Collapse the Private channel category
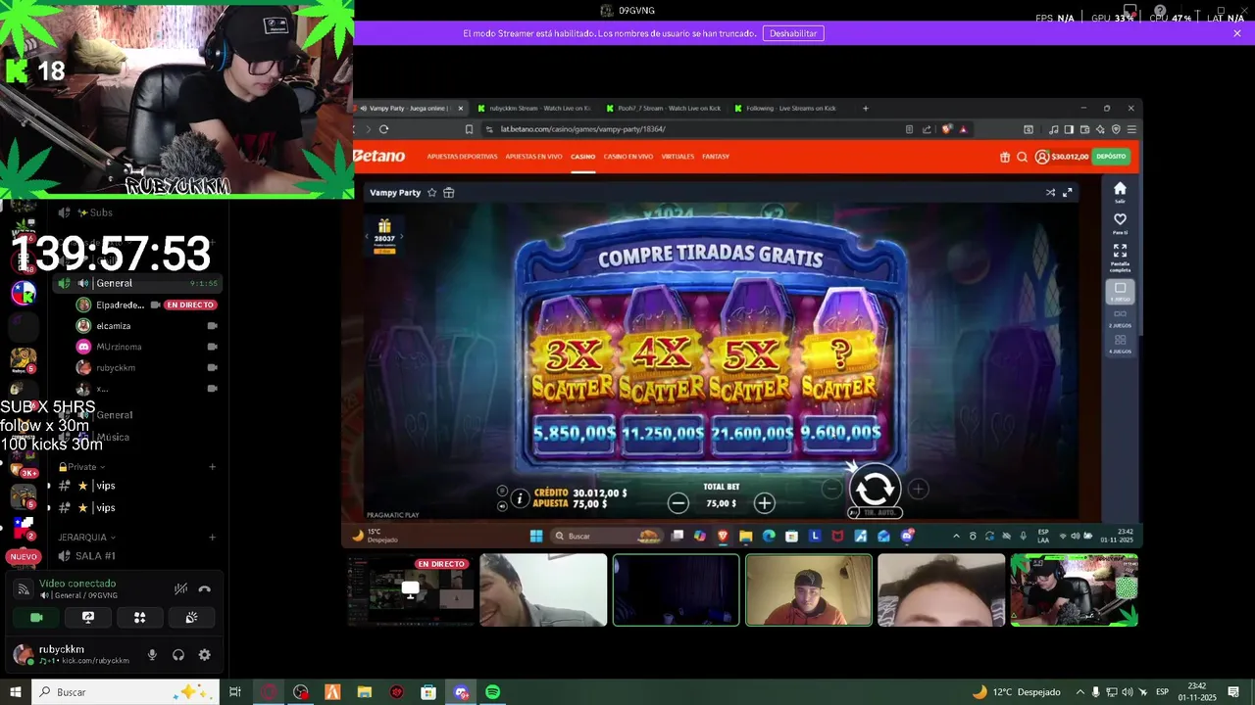This screenshot has height=705, width=1255. tap(81, 467)
